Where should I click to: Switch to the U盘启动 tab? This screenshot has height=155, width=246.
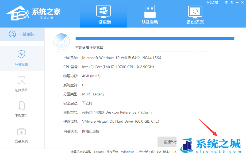point(150,14)
